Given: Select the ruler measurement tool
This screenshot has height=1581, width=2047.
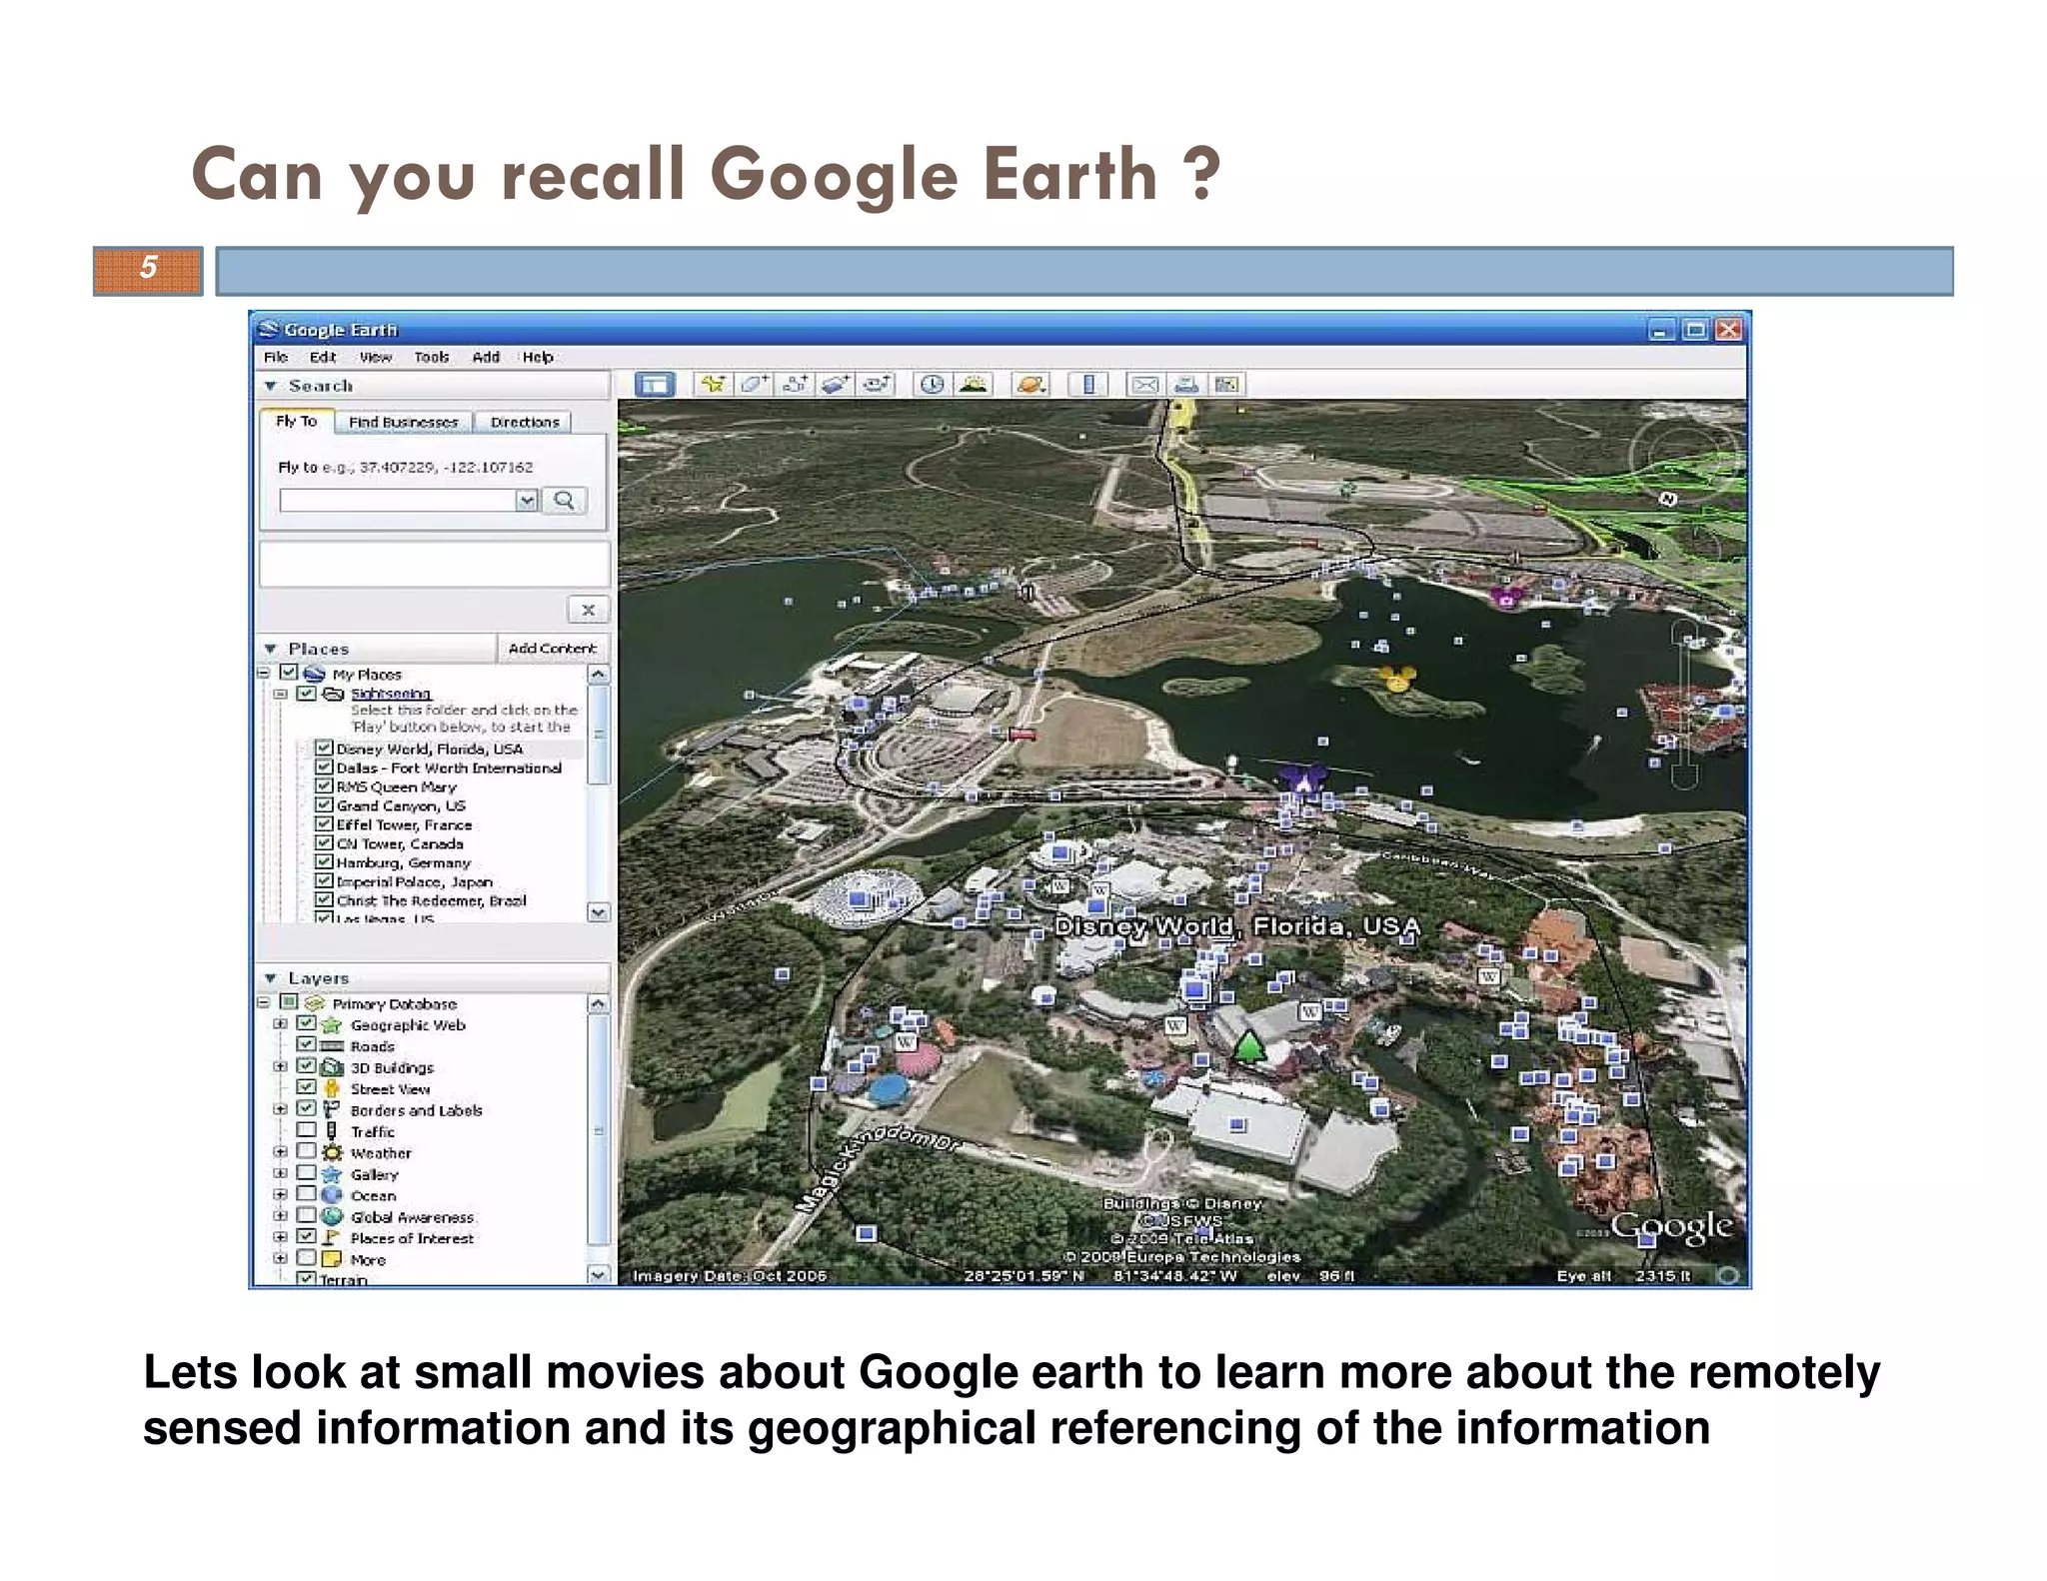Looking at the screenshot, I should [1088, 385].
